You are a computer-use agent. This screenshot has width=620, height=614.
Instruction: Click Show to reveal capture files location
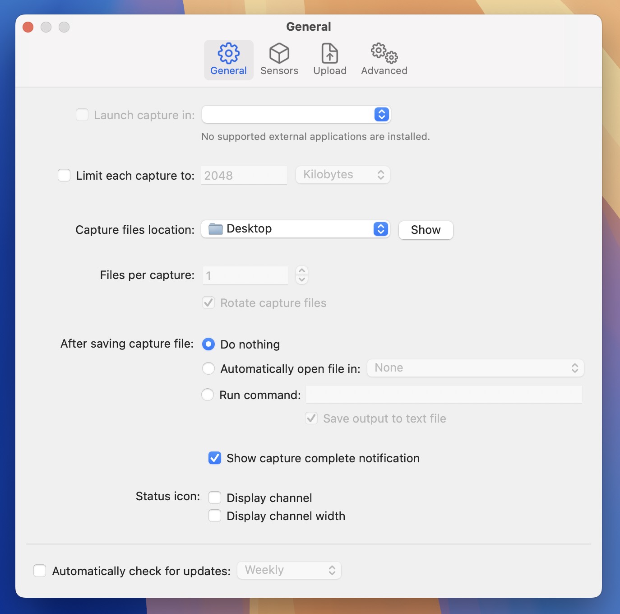tap(425, 230)
